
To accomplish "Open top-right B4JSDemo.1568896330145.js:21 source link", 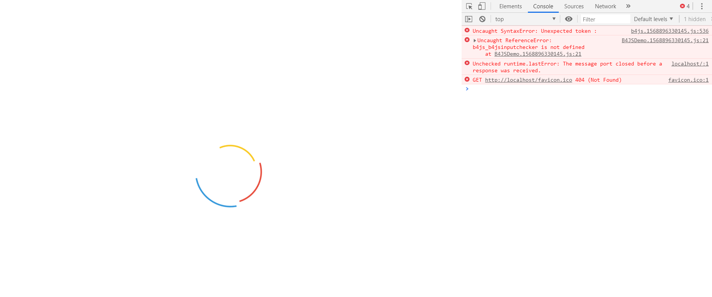I will pyautogui.click(x=665, y=40).
